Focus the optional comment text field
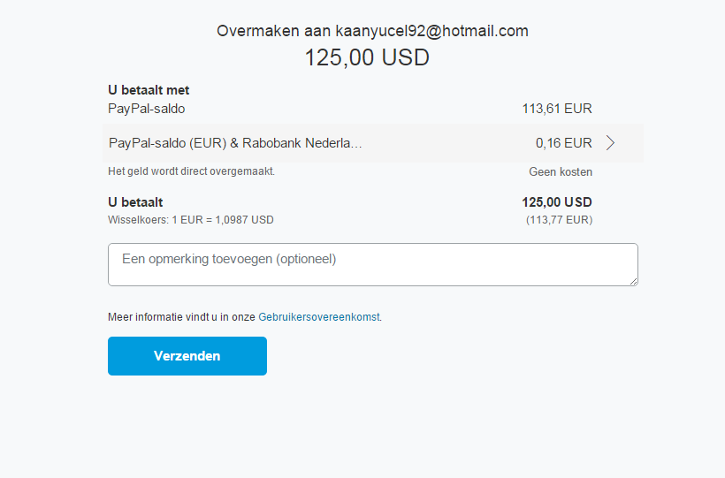Viewport: 725px width, 478px height. point(373,264)
